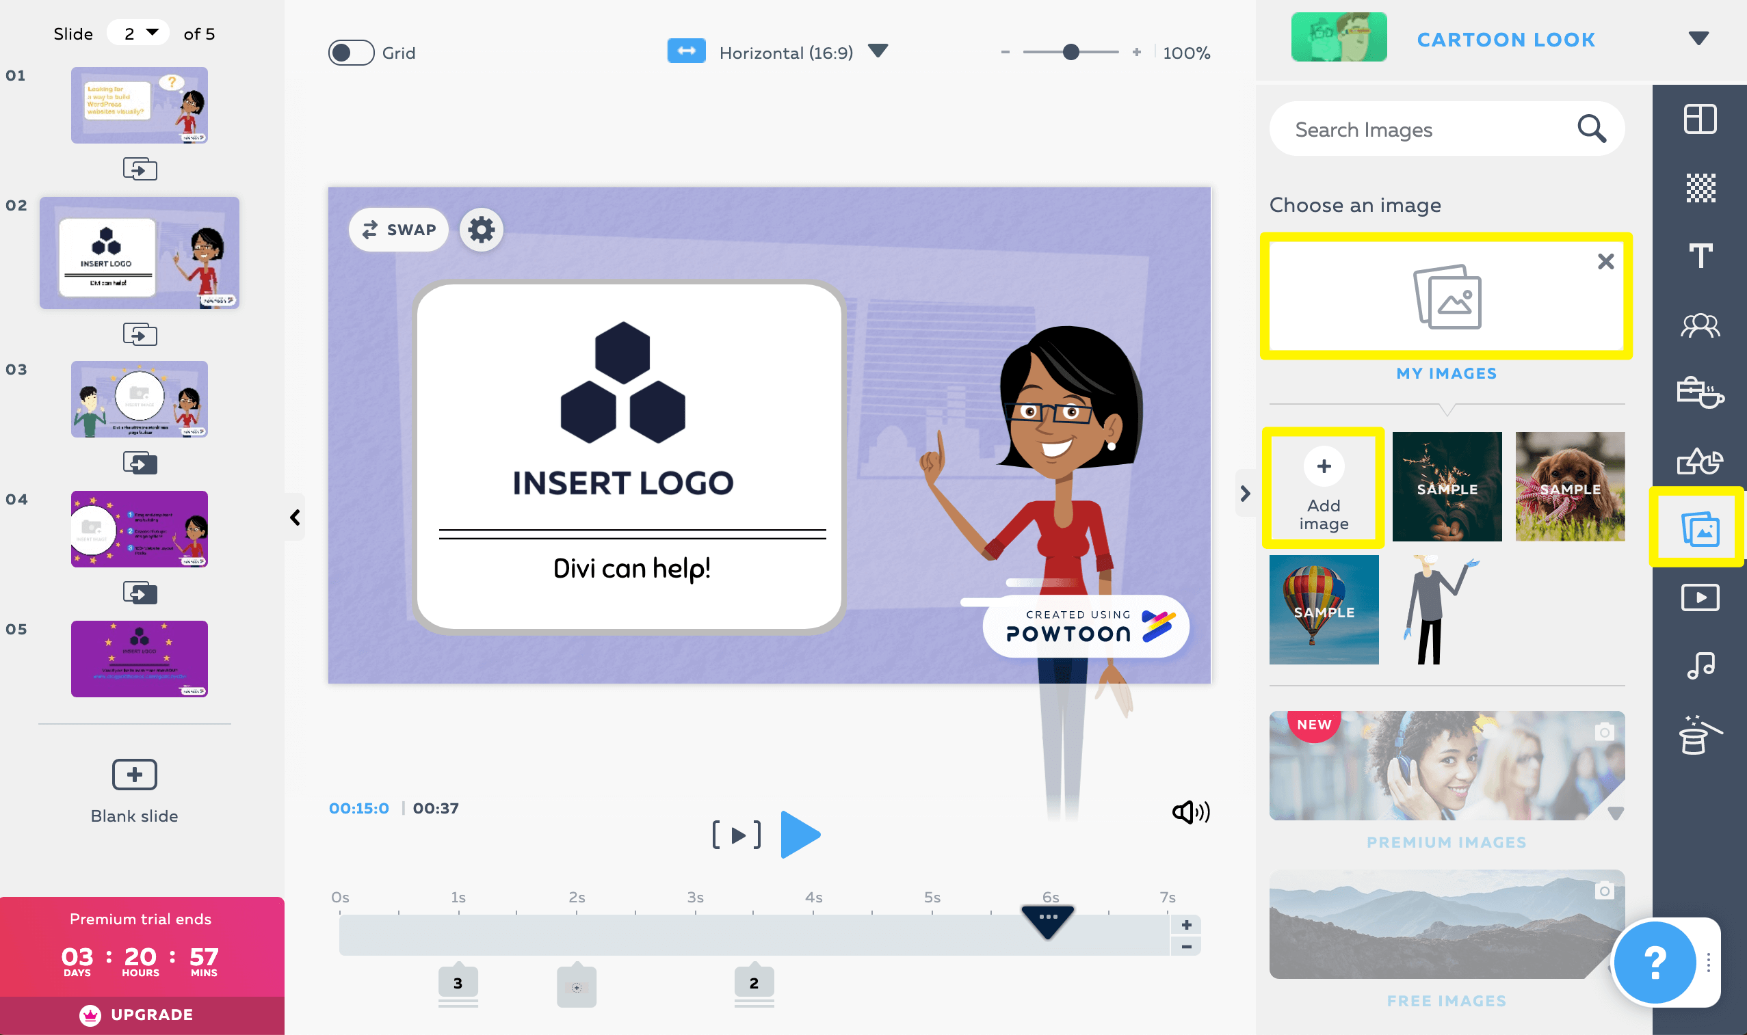Open the Backgrounds panel
The width and height of the screenshot is (1747, 1035).
click(1700, 187)
